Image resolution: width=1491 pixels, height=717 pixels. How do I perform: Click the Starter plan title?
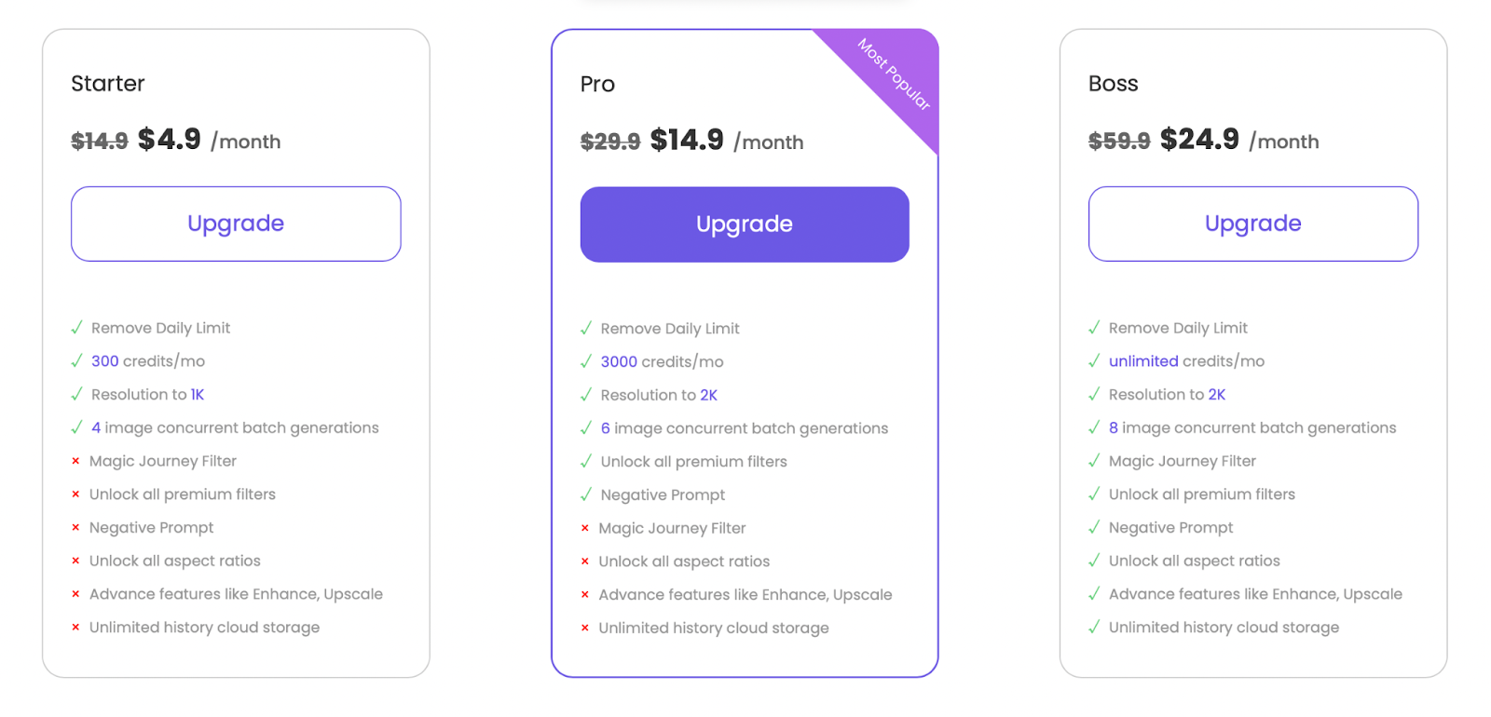[108, 84]
